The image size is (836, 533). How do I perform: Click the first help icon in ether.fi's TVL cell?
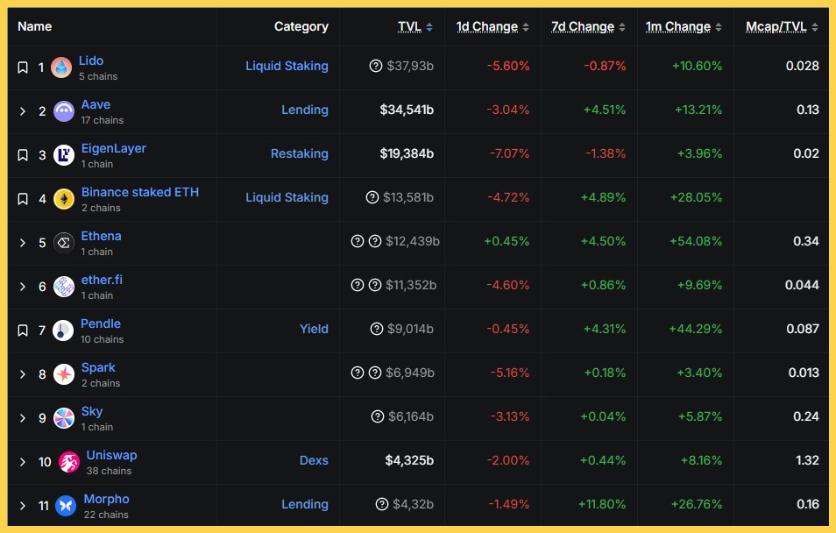tap(358, 285)
